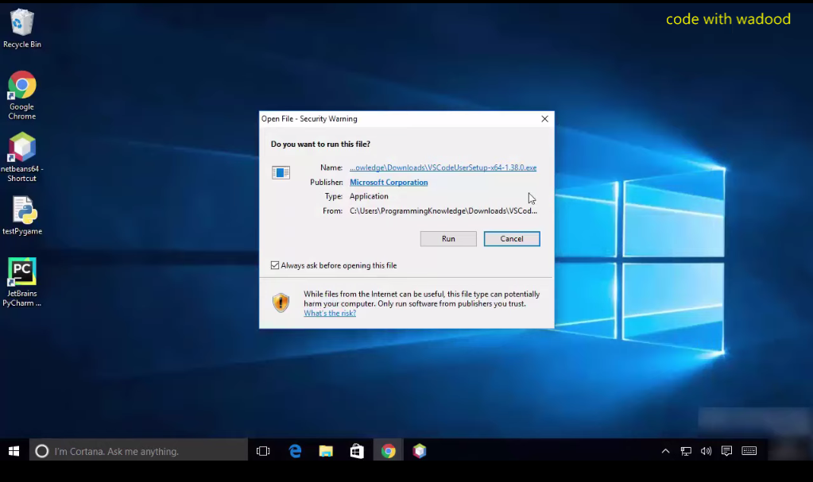Click the application file icon in dialog

click(x=281, y=172)
